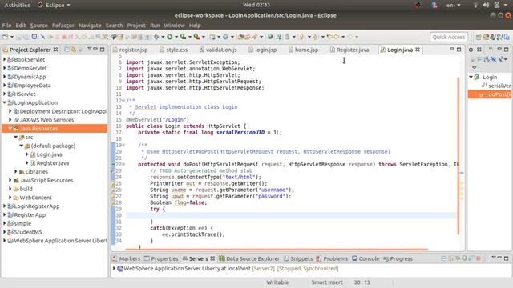Click the Quick Access search field
The height and width of the screenshot is (288, 513).
tap(449, 38)
